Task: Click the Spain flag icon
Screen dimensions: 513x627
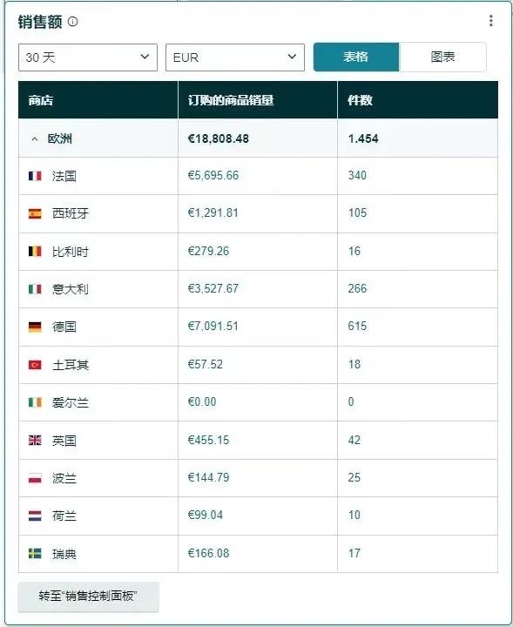Action: coord(35,214)
